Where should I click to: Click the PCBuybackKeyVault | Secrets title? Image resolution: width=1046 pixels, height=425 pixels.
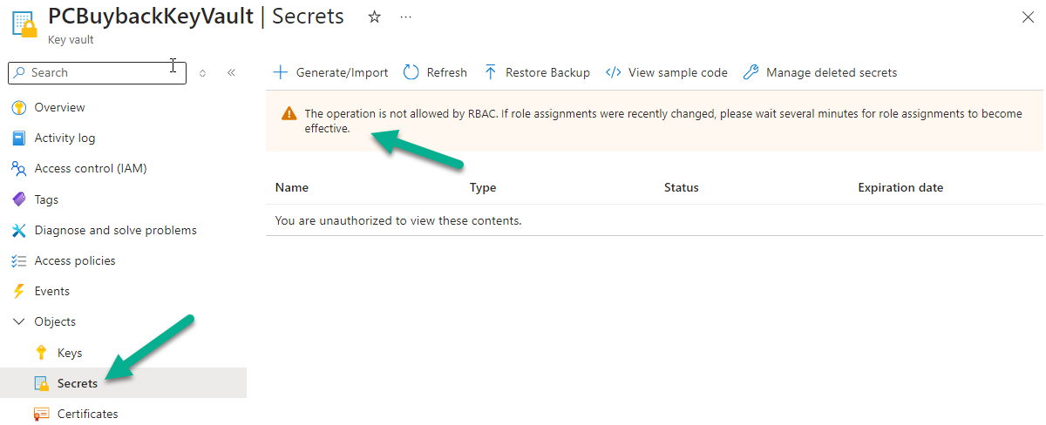point(196,17)
